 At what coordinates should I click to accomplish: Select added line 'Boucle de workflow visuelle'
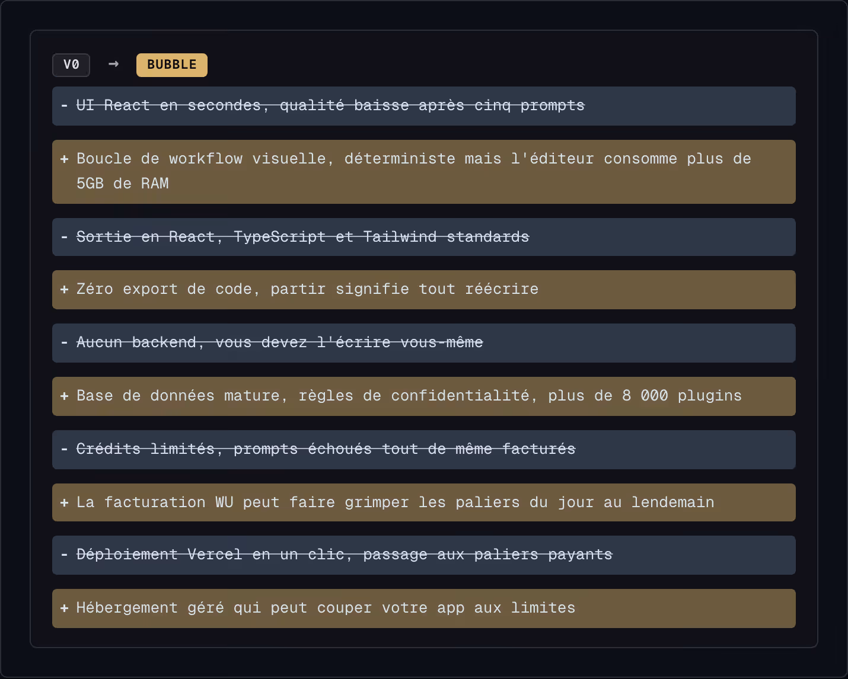point(424,172)
